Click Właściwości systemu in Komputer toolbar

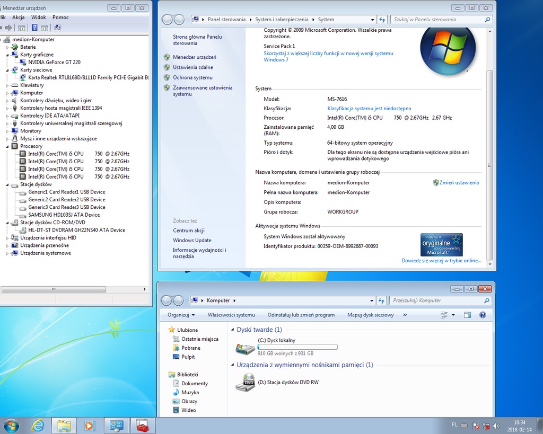point(231,315)
